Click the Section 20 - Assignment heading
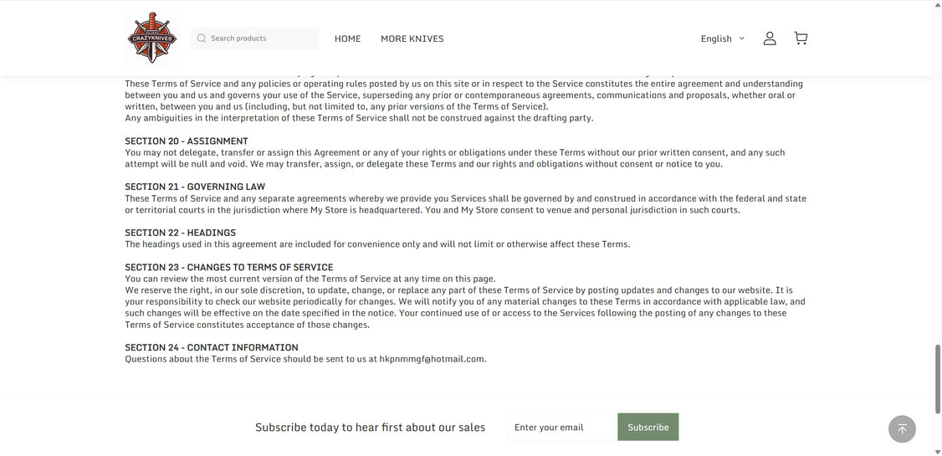Image resolution: width=942 pixels, height=456 pixels. (x=186, y=141)
